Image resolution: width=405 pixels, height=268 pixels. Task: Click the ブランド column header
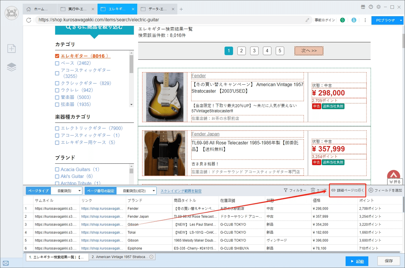149,200
